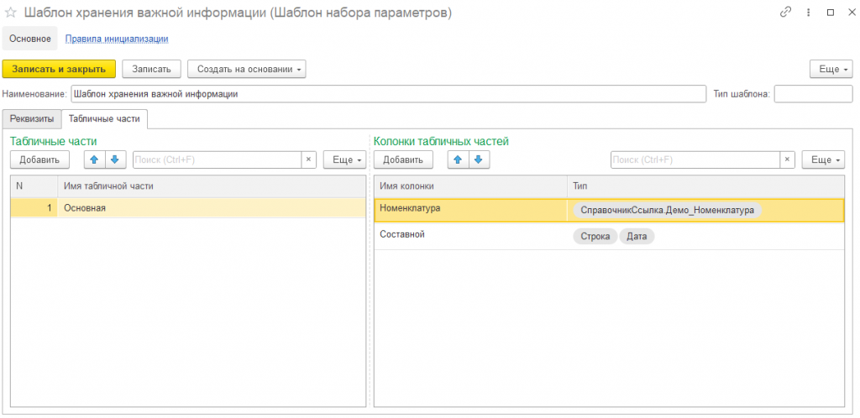
Task: Open Правила инициализации link
Action: (117, 39)
